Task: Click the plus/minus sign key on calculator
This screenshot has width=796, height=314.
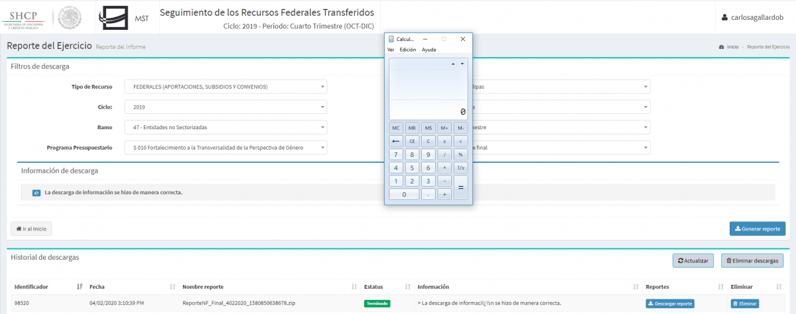Action: (x=444, y=141)
